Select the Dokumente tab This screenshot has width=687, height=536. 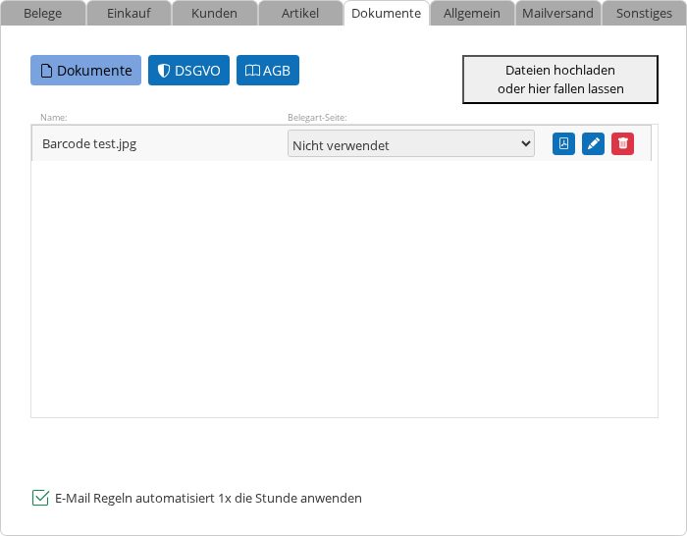[386, 14]
